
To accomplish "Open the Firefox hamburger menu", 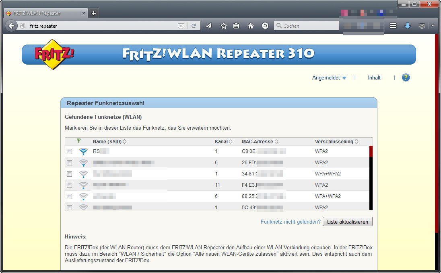I will (x=393, y=26).
